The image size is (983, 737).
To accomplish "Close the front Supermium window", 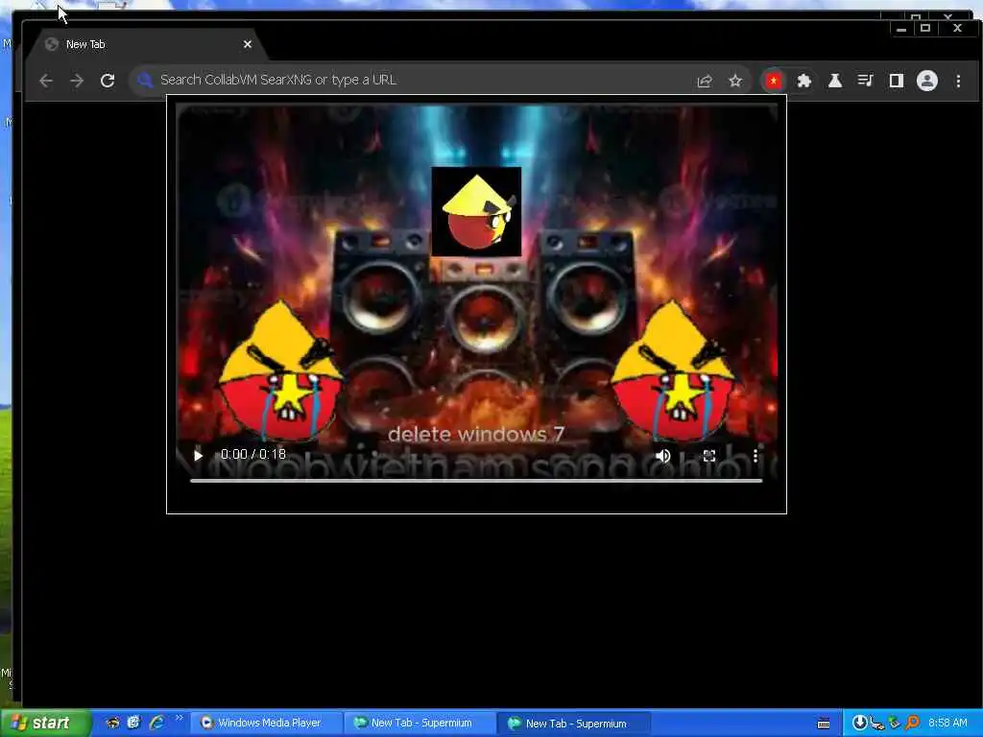I will (x=957, y=28).
